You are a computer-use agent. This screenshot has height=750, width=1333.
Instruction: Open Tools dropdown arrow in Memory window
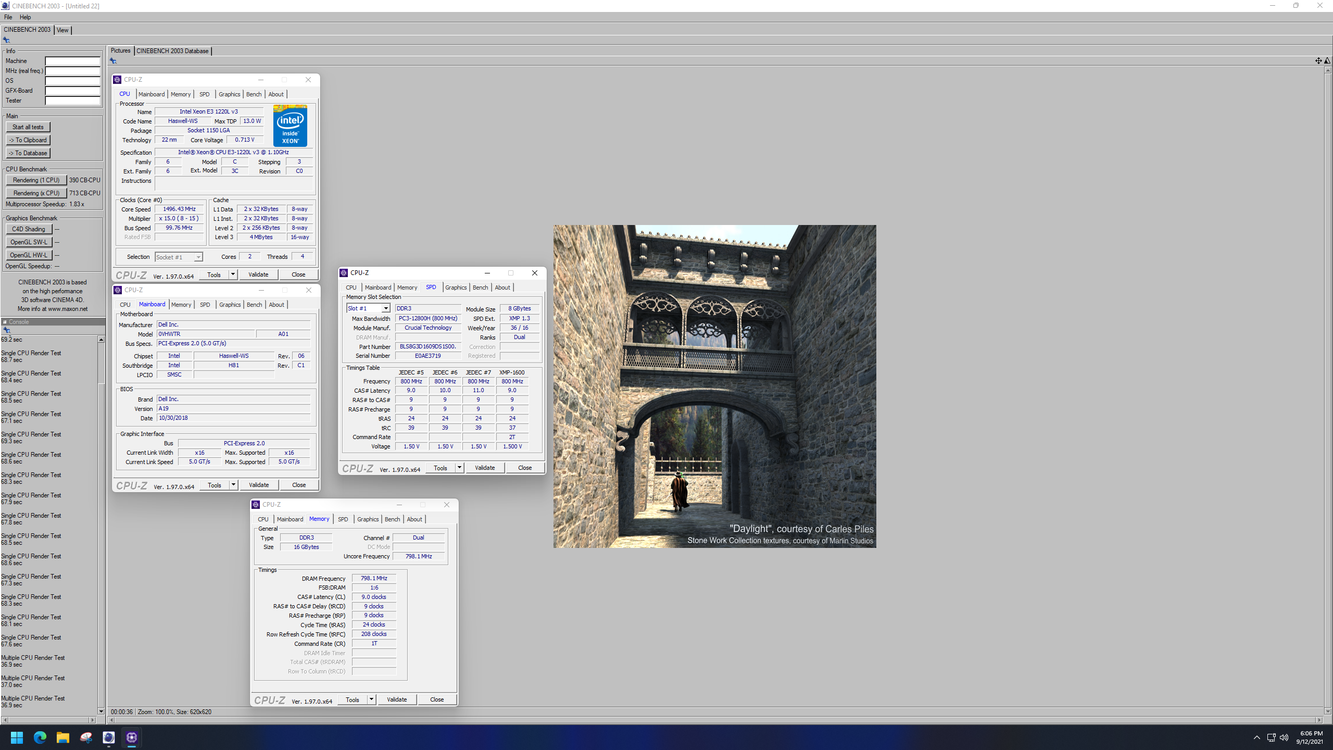pos(371,699)
